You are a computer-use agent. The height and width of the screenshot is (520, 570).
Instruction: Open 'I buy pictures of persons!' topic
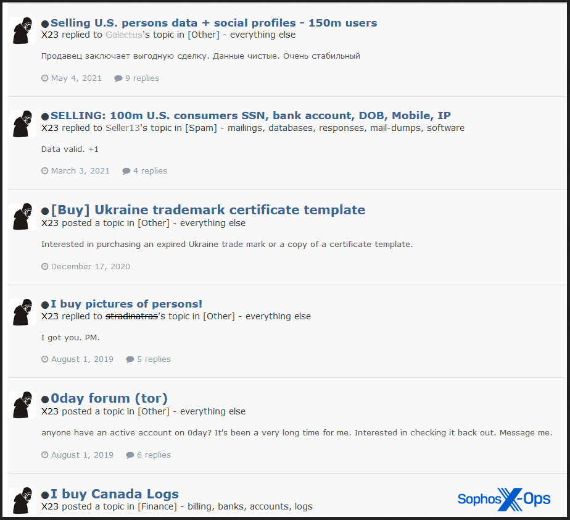(x=126, y=304)
